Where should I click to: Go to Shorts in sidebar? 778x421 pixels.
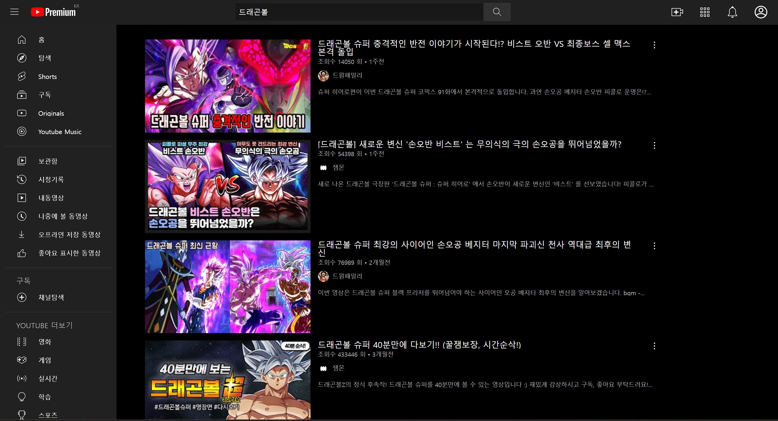click(47, 77)
